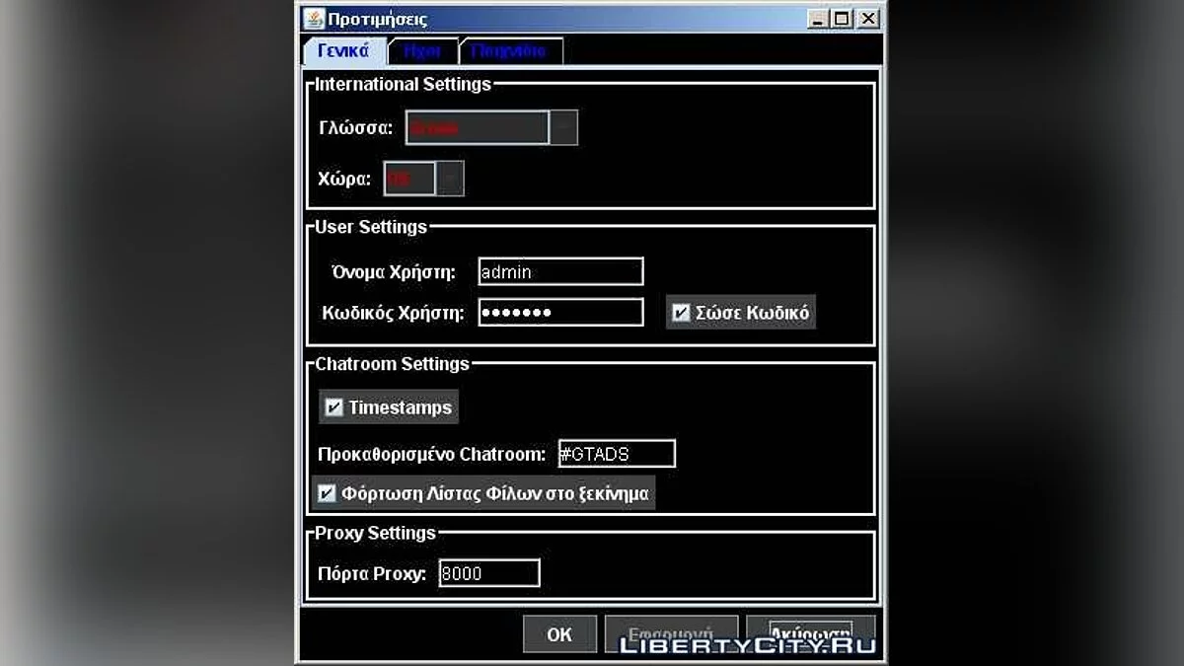Expand the Χώρα country dropdown arrow

pyautogui.click(x=450, y=179)
